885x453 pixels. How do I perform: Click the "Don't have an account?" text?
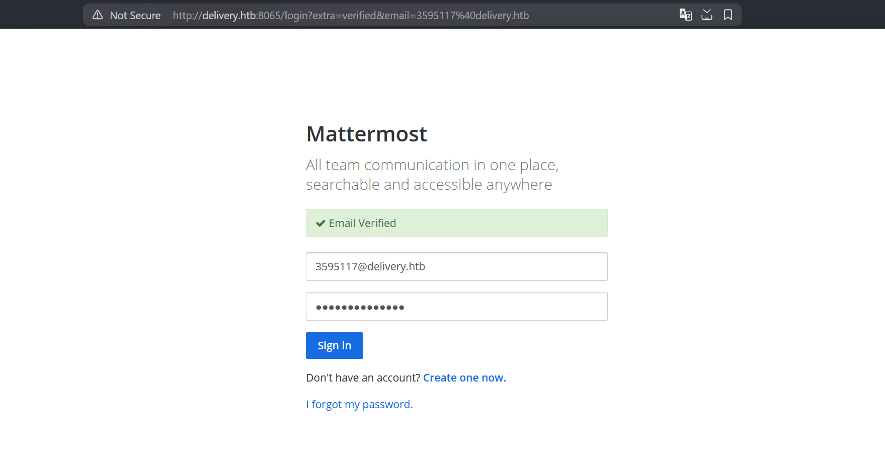(363, 378)
